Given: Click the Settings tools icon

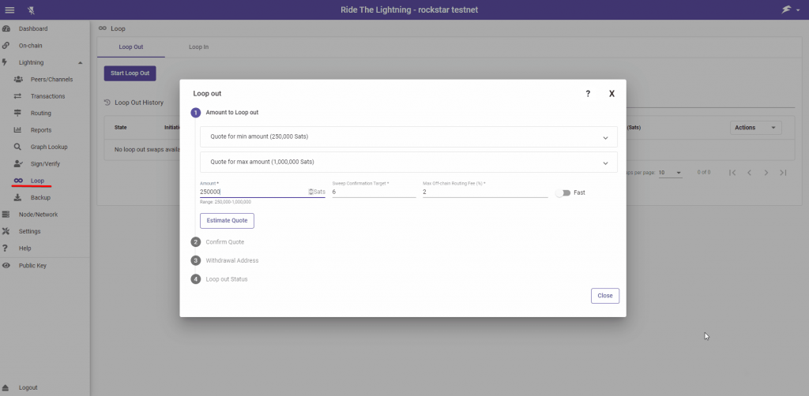Looking at the screenshot, I should pos(6,231).
